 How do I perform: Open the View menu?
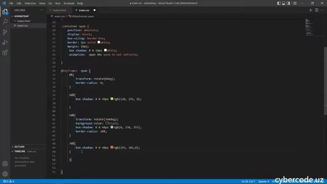tap(42, 4)
